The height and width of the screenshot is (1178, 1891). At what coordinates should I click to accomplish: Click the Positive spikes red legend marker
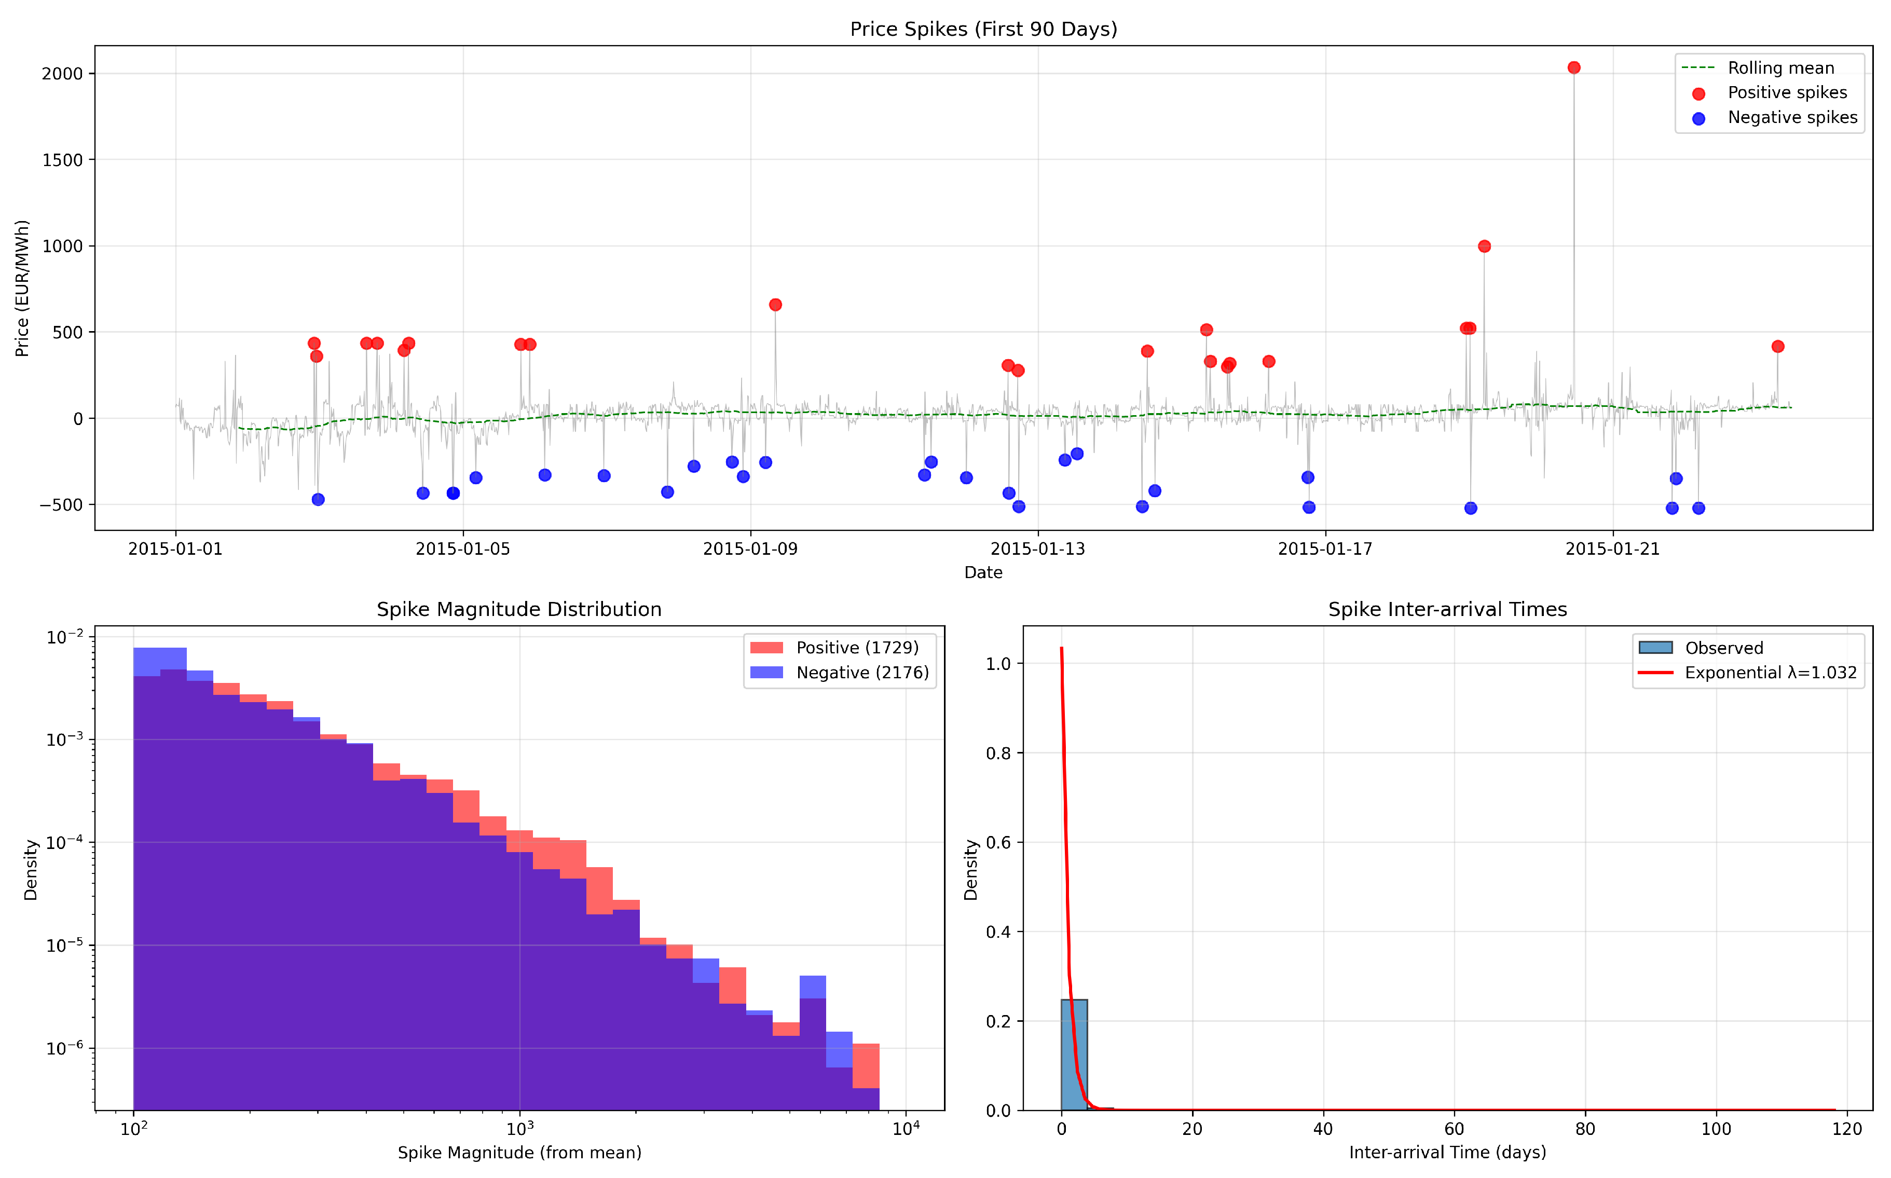1698,93
